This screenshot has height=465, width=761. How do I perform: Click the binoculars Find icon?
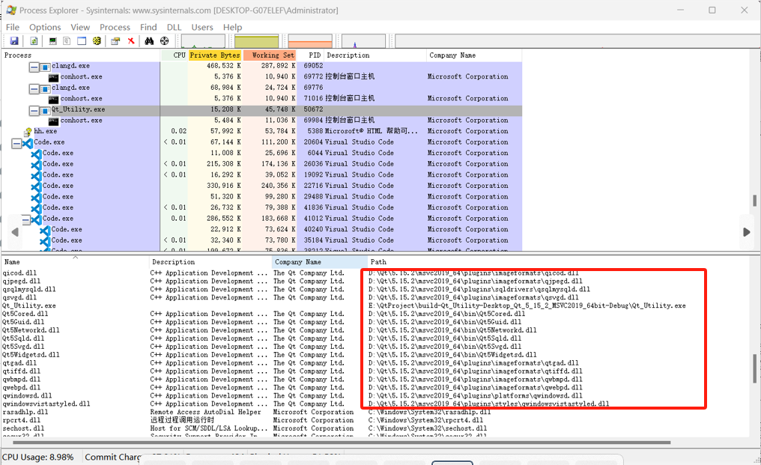click(x=149, y=41)
